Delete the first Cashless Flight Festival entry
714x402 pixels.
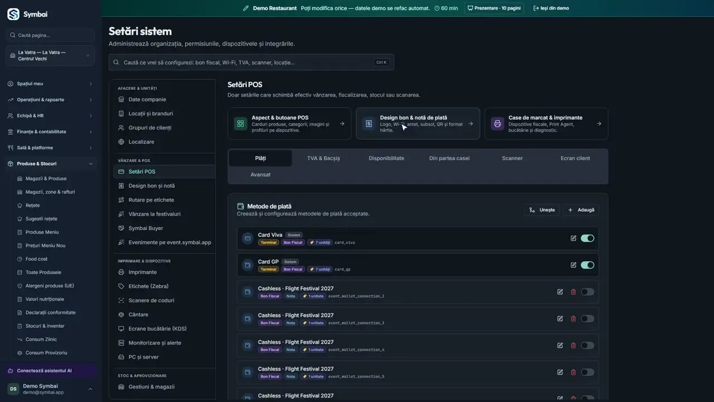573,292
